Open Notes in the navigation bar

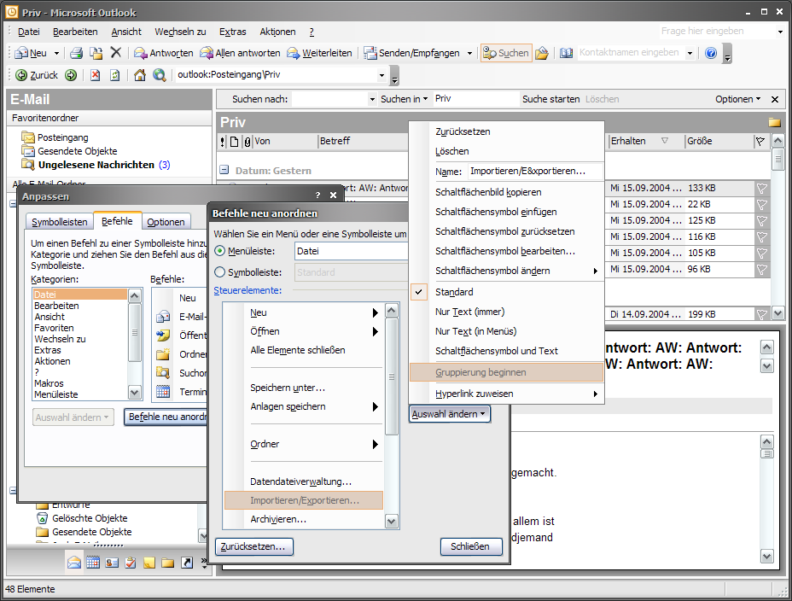pos(149,562)
